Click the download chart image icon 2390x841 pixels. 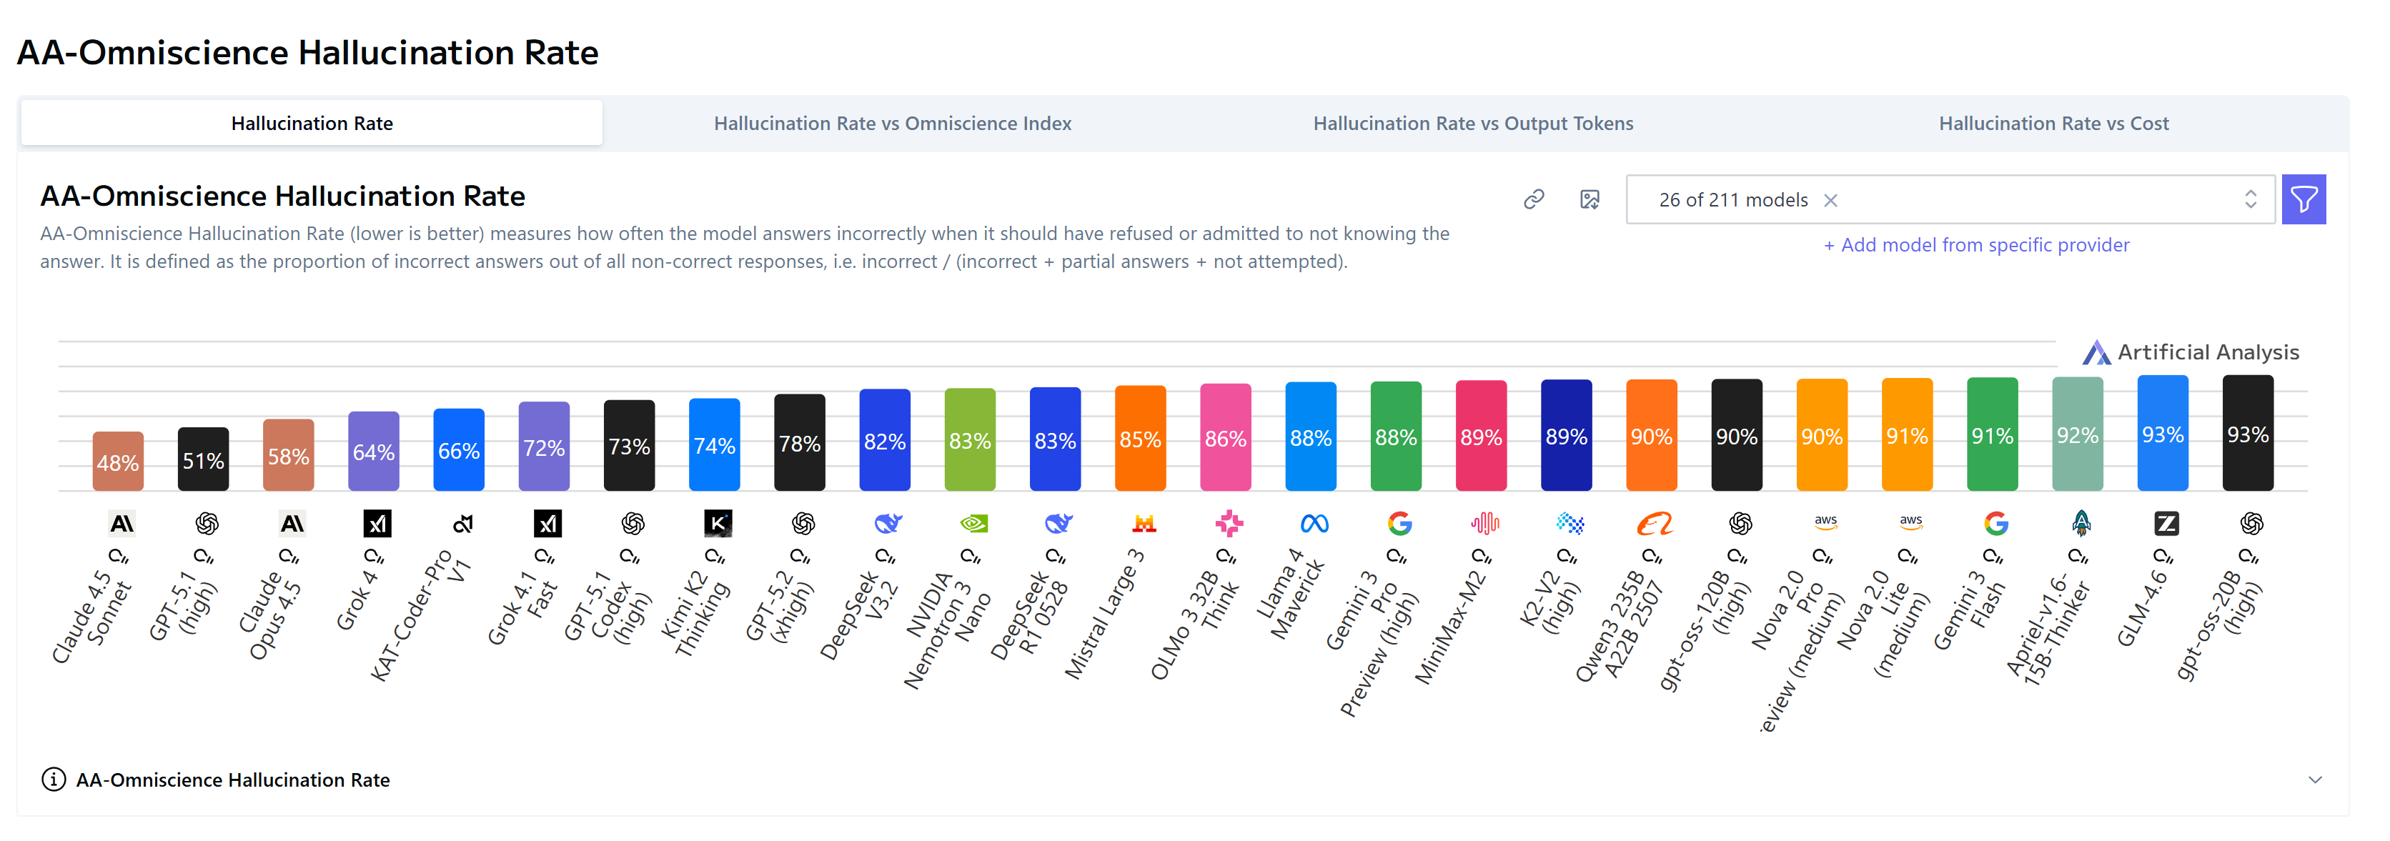pyautogui.click(x=1590, y=199)
